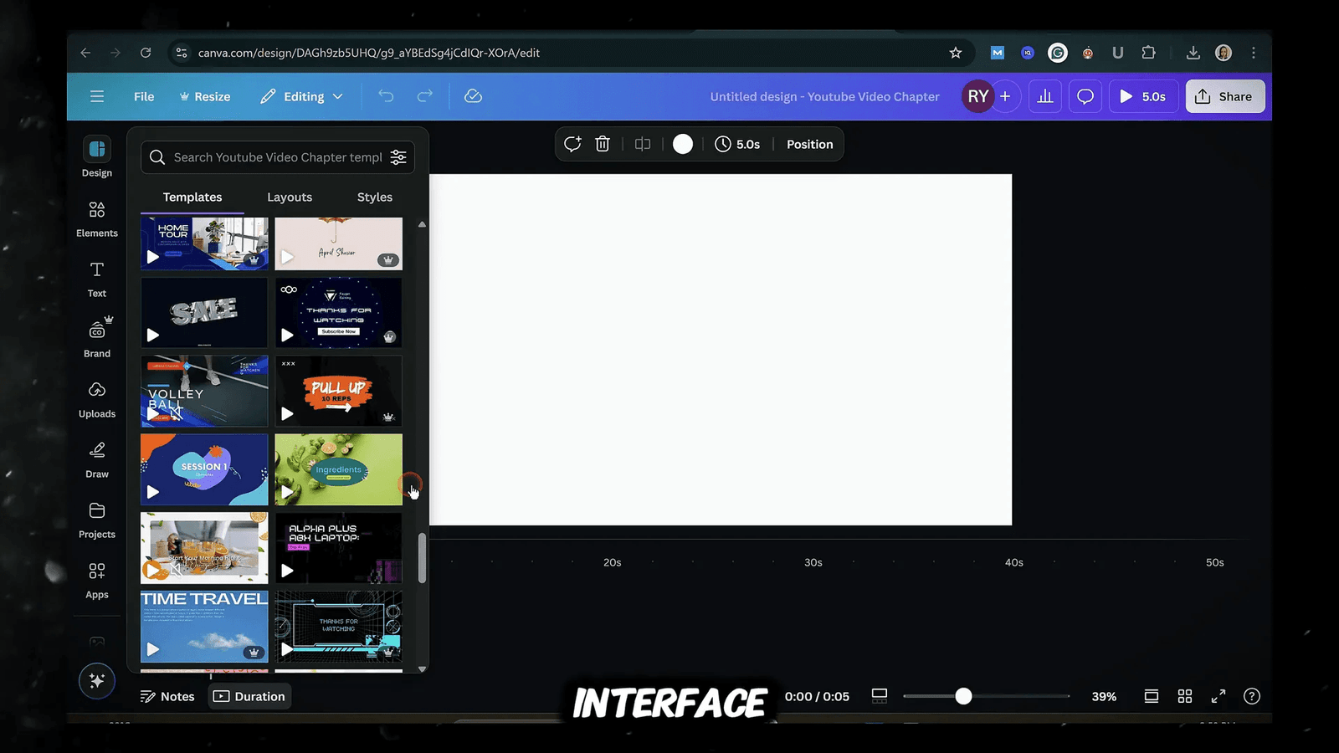Open the Editing mode dropdown
The height and width of the screenshot is (753, 1339).
click(301, 96)
